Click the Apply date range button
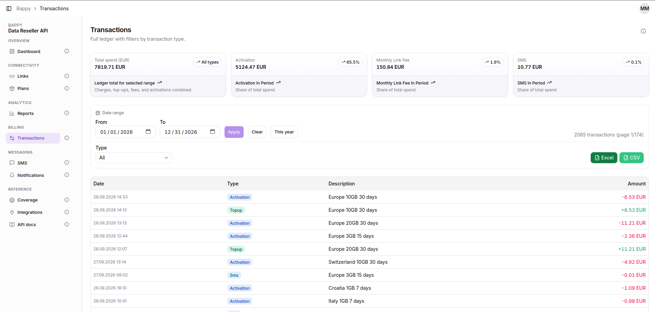 (x=234, y=132)
